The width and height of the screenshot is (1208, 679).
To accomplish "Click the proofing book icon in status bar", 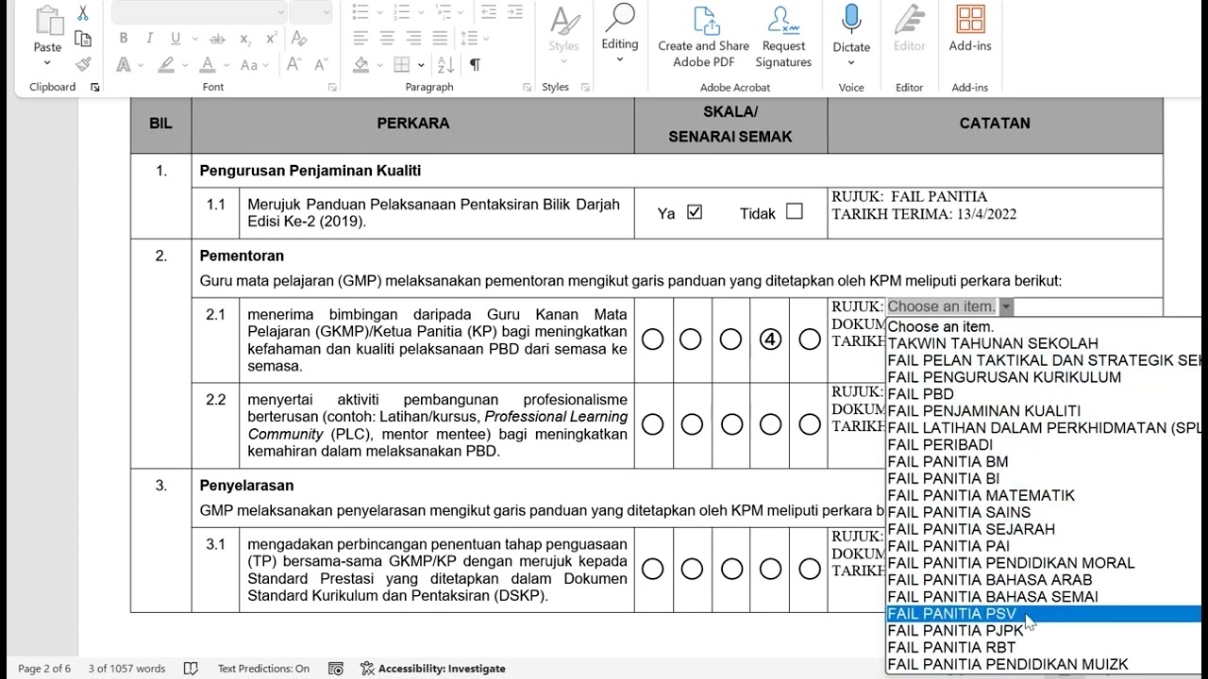I will (191, 669).
